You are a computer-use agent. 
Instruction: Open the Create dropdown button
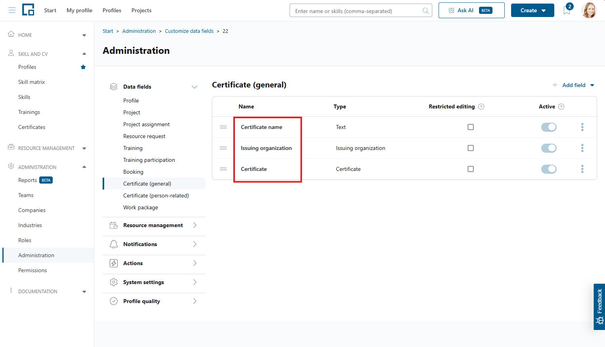click(x=532, y=10)
